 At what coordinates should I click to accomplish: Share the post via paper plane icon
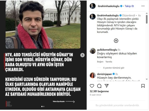106,86
